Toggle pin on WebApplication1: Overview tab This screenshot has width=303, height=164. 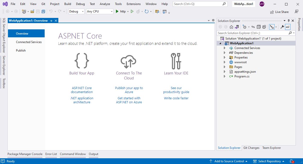click(51, 21)
